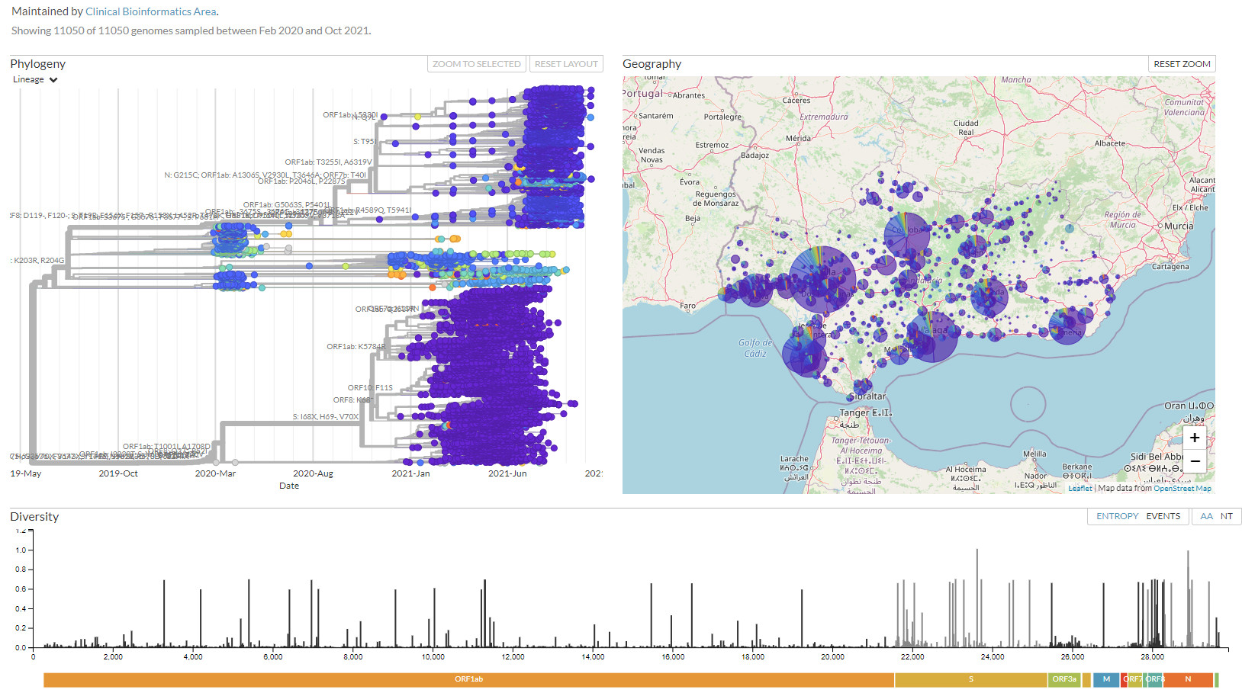Click the Córdoba pie chart marker
This screenshot has width=1242, height=693.
907,236
